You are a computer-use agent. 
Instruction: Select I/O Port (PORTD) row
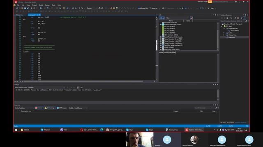(170, 33)
